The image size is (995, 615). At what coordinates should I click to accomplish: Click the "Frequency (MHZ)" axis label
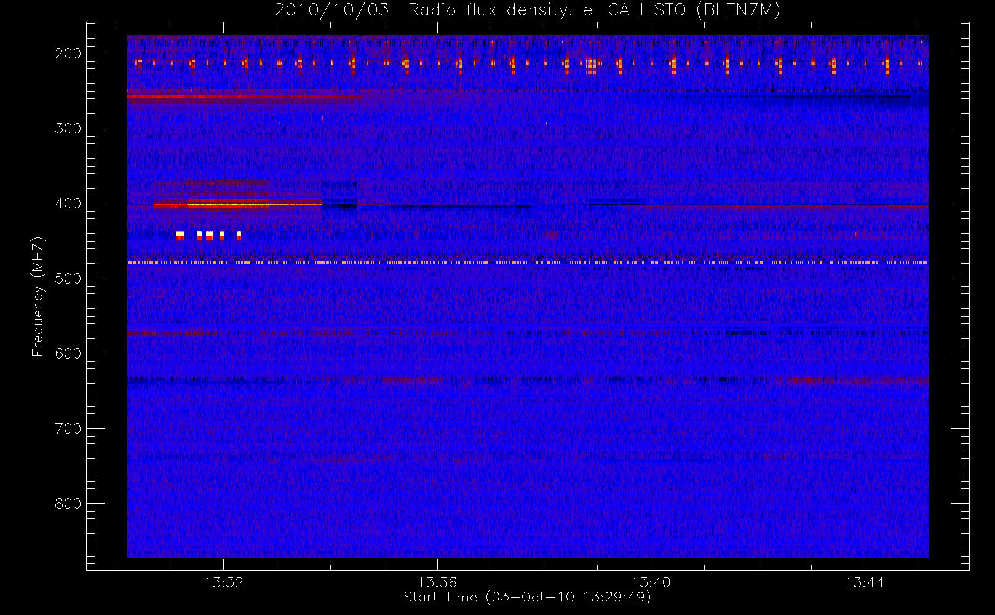click(38, 296)
